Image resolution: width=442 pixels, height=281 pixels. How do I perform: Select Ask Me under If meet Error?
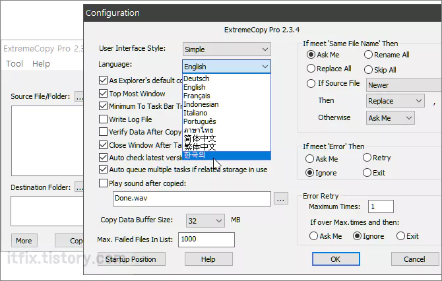[309, 159]
